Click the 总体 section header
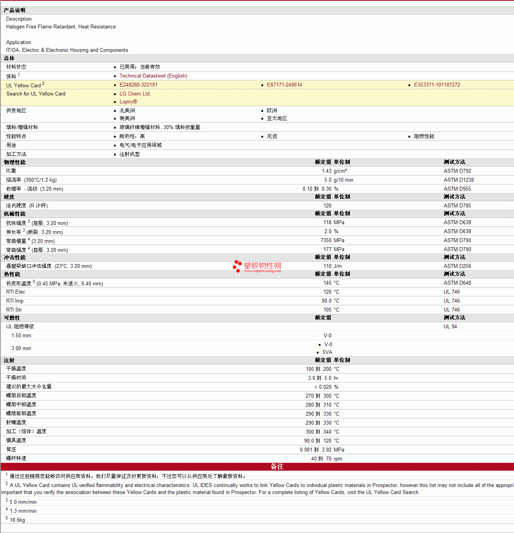This screenshot has width=514, height=533. [9, 58]
